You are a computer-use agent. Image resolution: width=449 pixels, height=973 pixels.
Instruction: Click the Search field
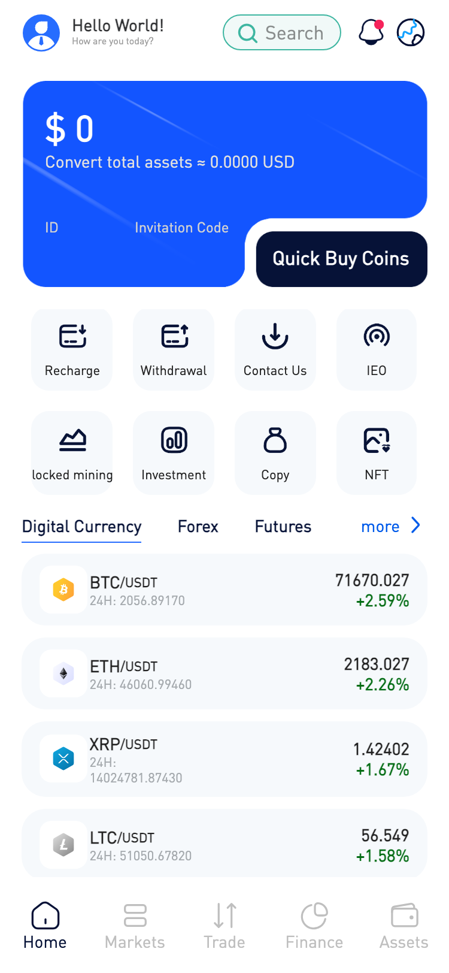pyautogui.click(x=282, y=32)
